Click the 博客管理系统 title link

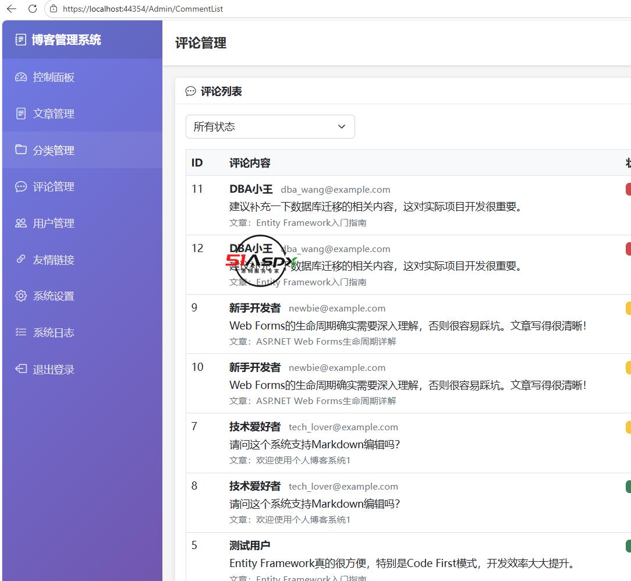click(66, 40)
